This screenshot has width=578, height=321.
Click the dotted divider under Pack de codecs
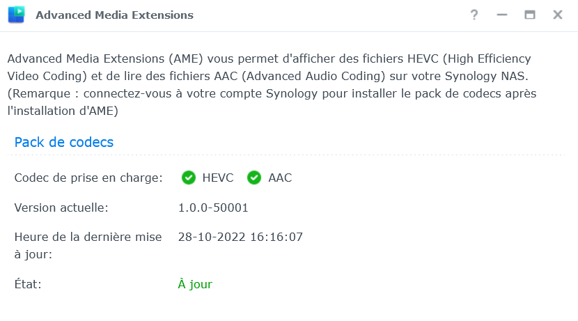288,155
